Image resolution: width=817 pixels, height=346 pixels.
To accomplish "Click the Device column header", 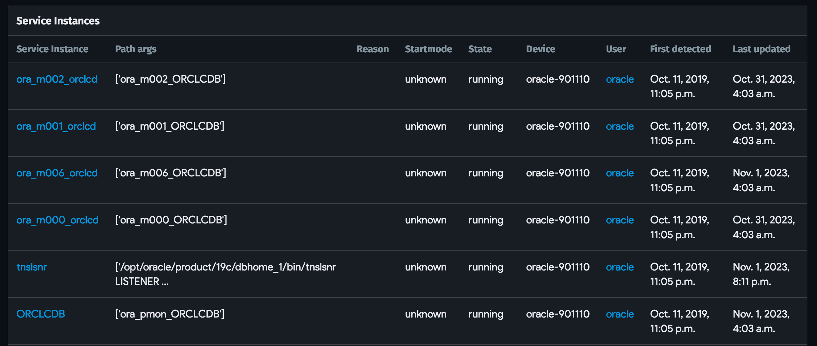I will pos(540,49).
